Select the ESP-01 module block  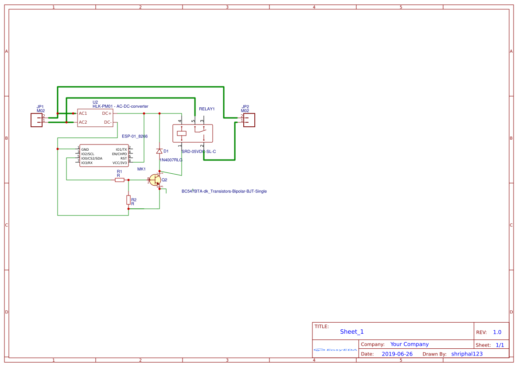104,156
